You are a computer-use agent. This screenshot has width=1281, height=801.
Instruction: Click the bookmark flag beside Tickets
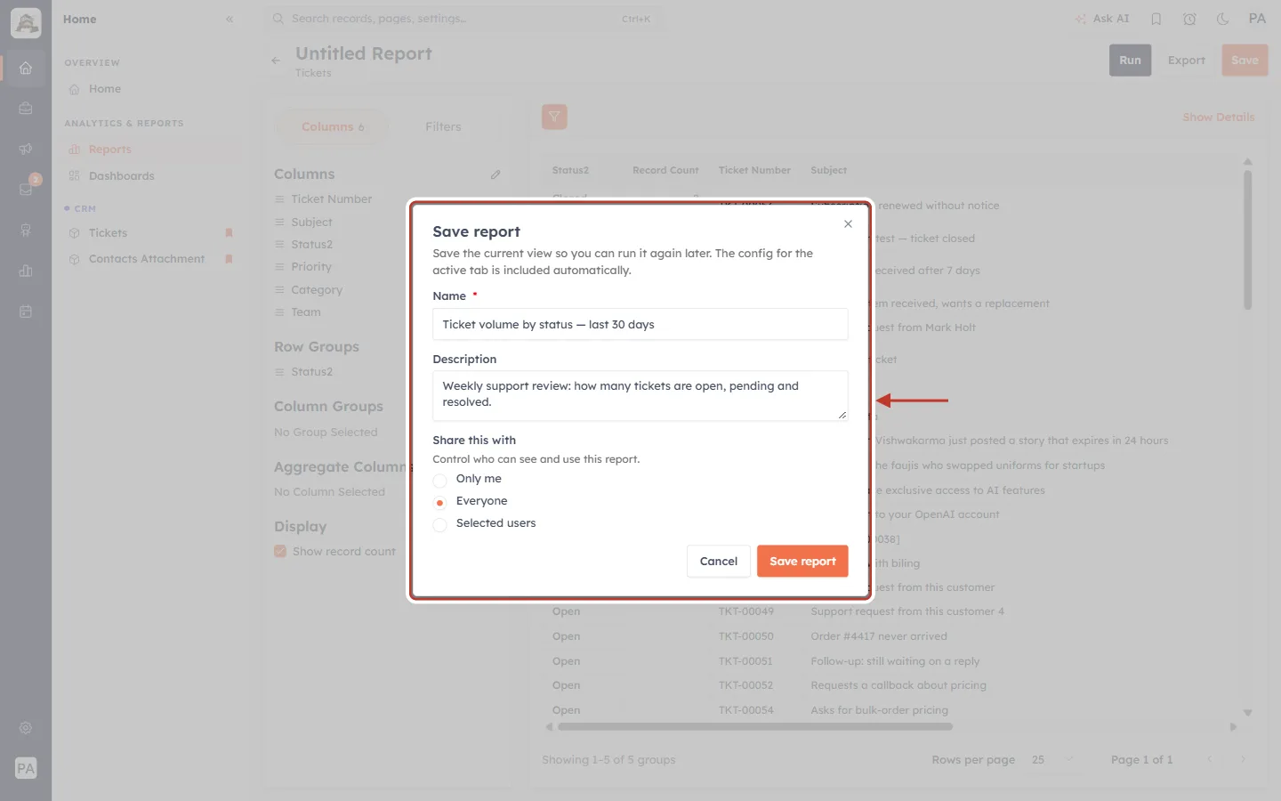[229, 233]
